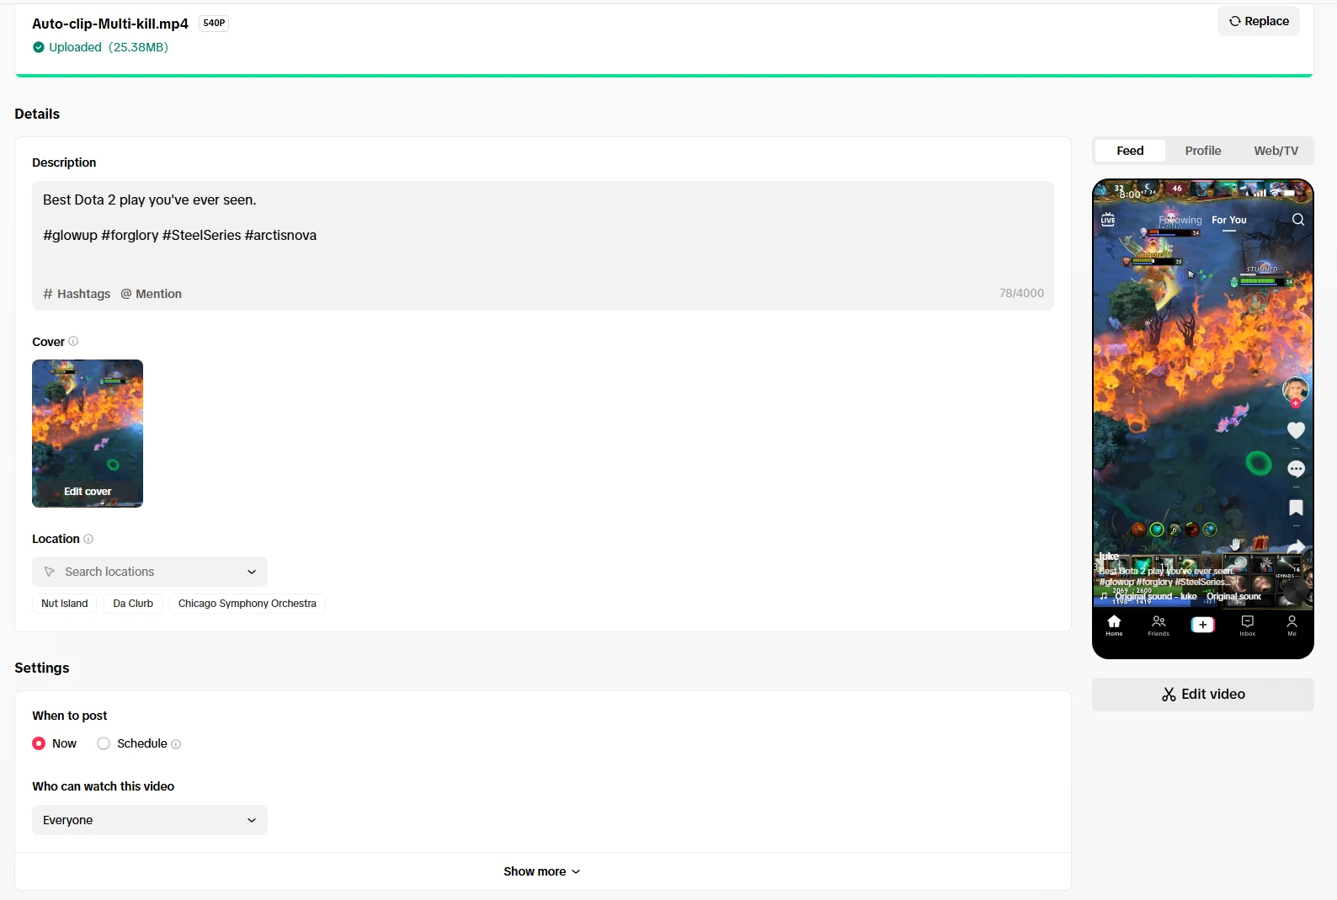Switch preview to Profile tab
1337x900 pixels.
[x=1202, y=151]
